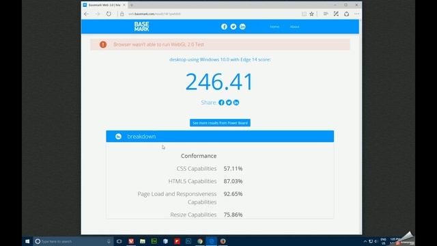The image size is (437, 246).
Task: Go to the Home page link
Action: click(x=274, y=27)
